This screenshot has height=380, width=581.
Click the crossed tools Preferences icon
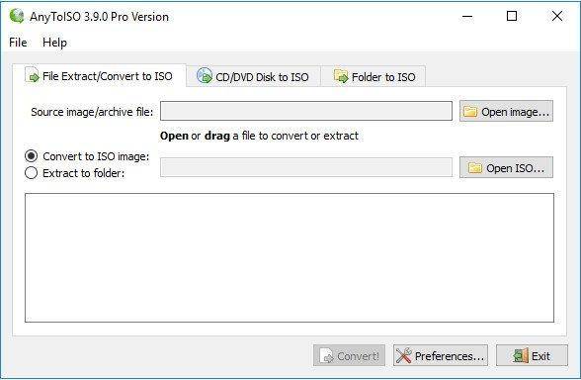click(403, 355)
